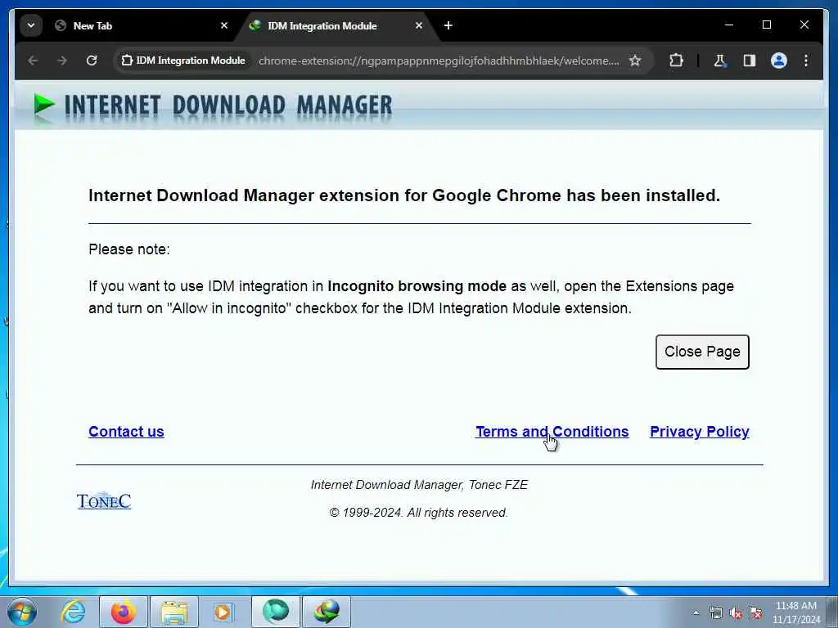
Task: Open the Contact us link
Action: click(x=126, y=432)
